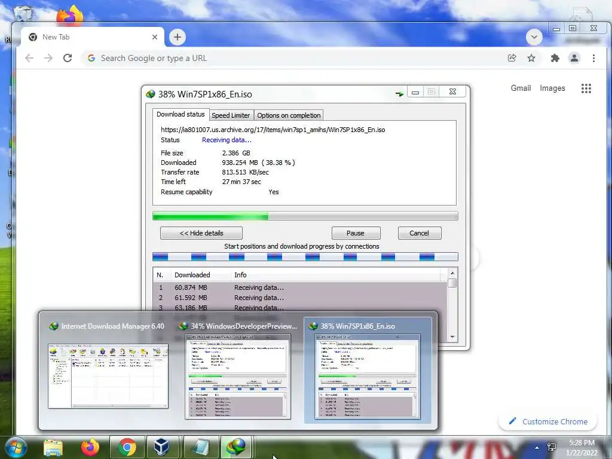
Task: Select 38% Win7SP1x86_En.iso preview thumbnail
Action: 368,370
